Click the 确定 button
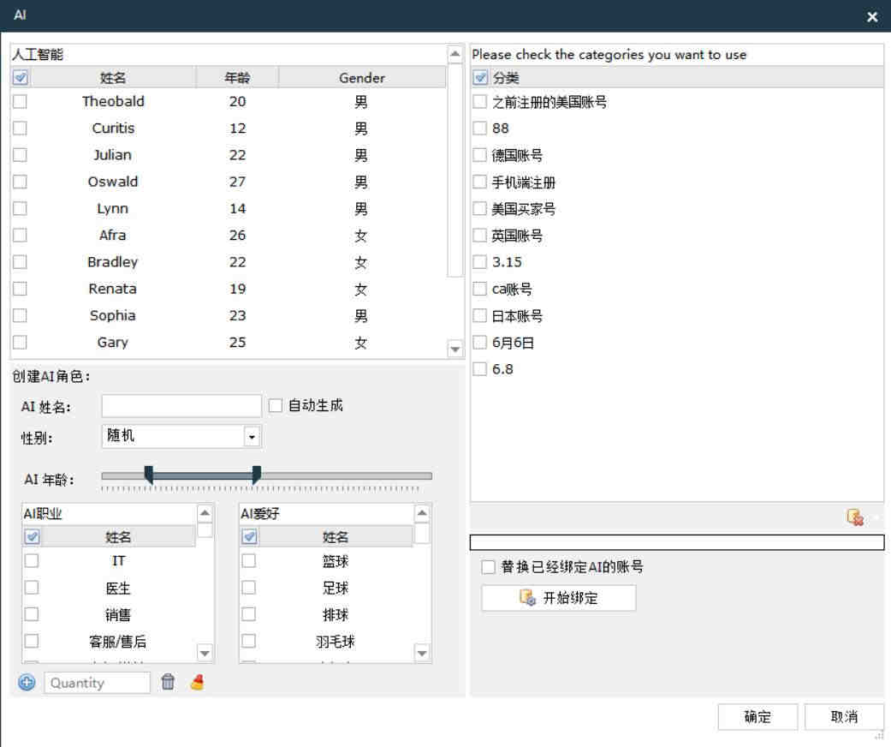 click(x=757, y=717)
